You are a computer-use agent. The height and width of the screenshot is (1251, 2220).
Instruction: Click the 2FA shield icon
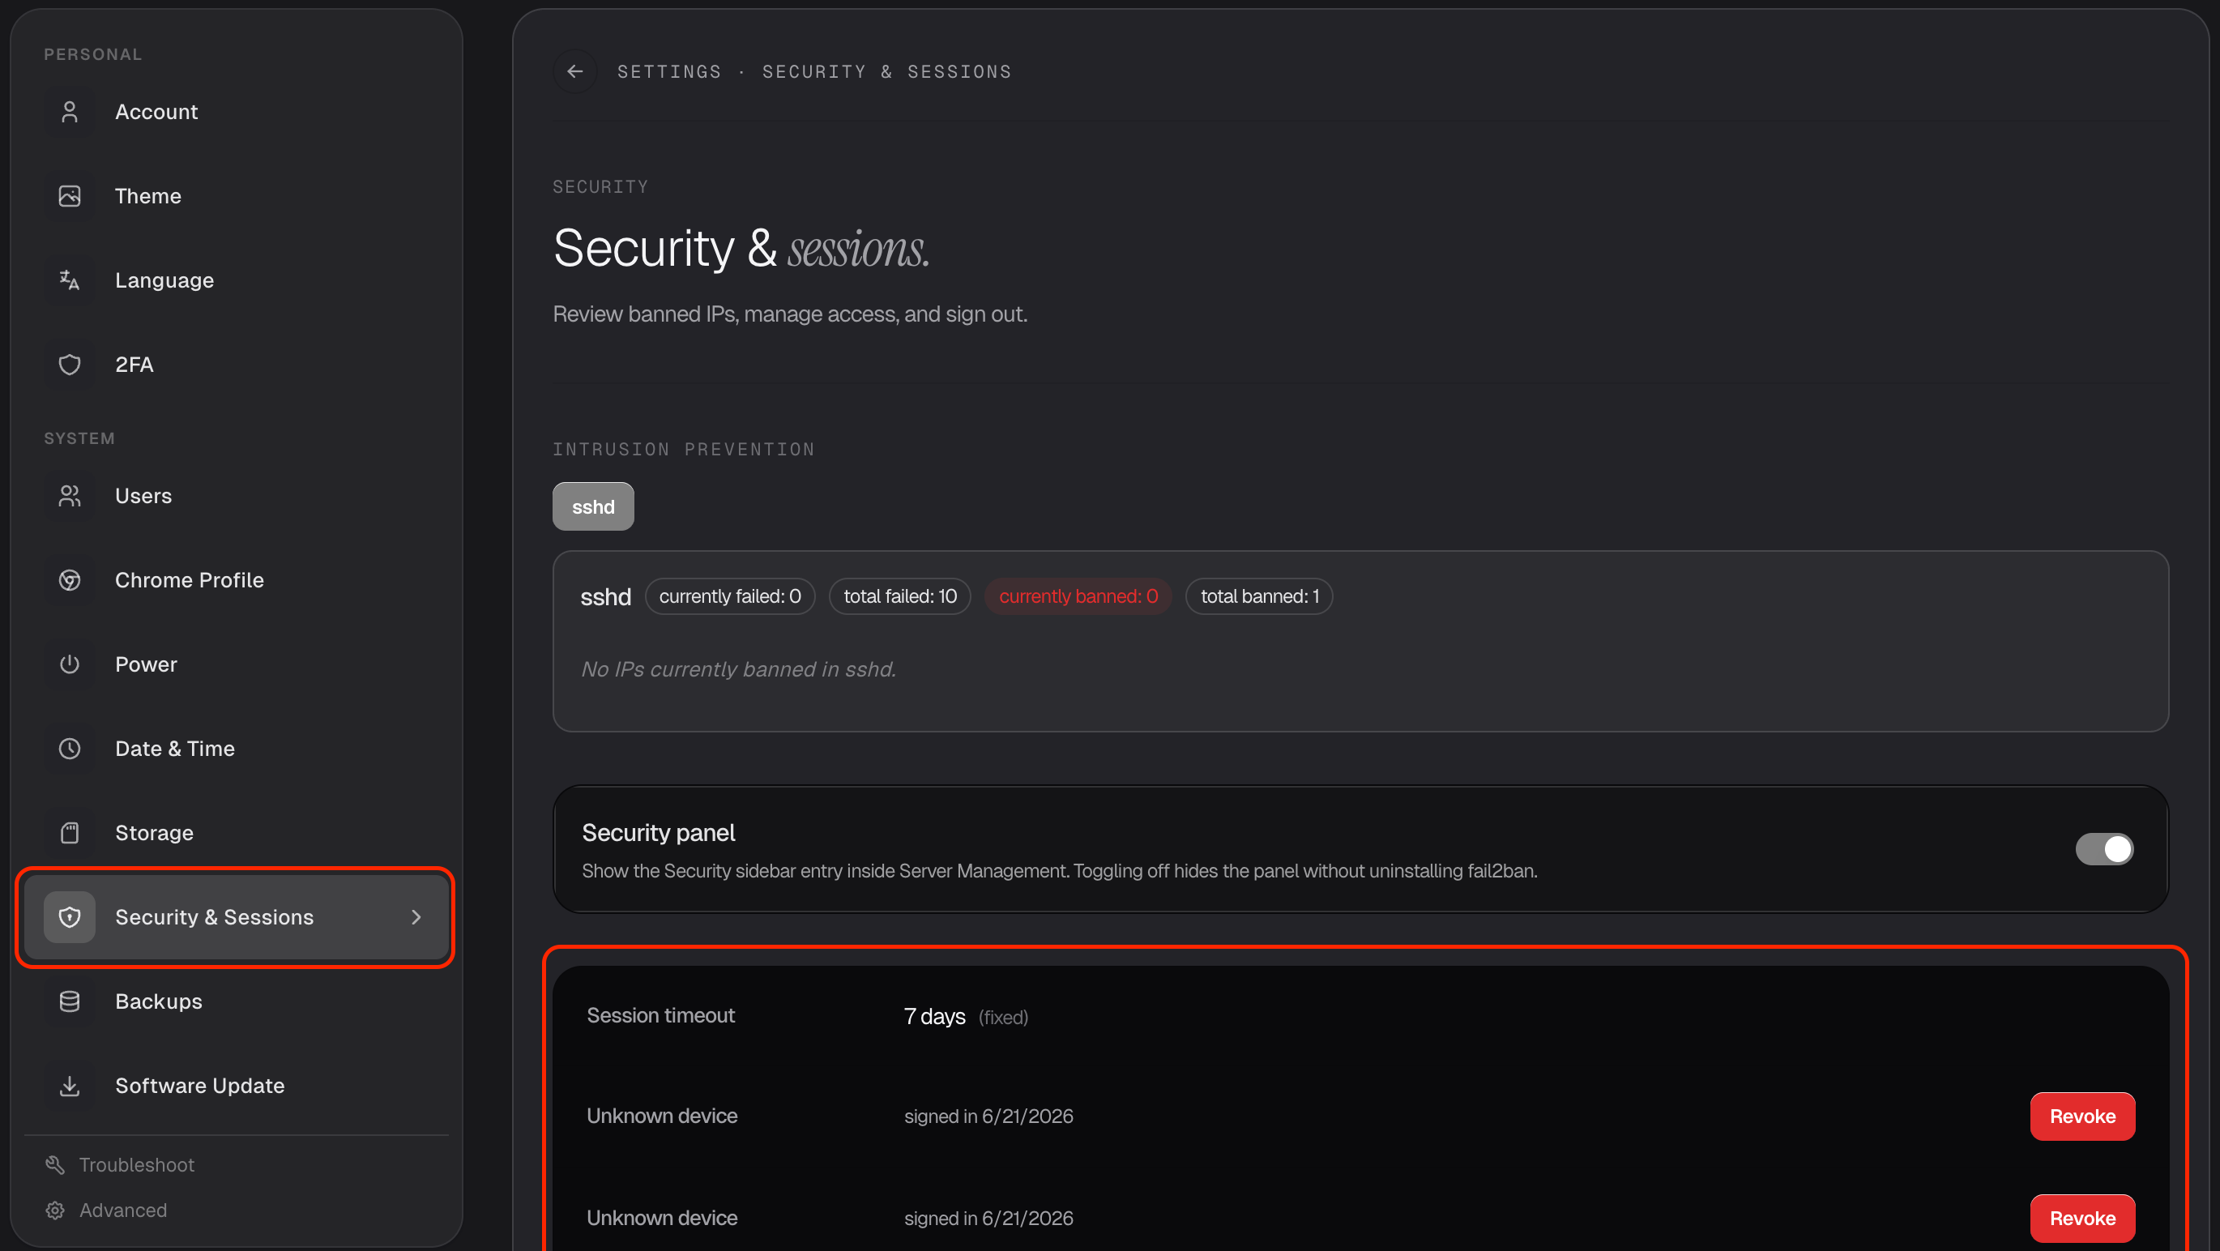pyautogui.click(x=70, y=365)
